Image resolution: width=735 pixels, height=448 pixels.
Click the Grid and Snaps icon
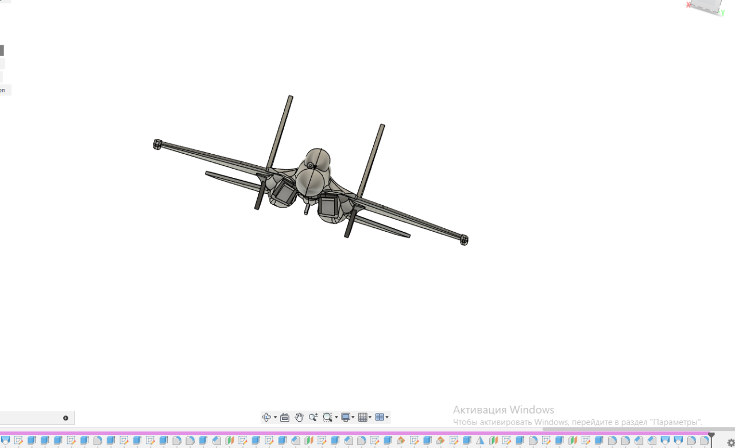362,417
